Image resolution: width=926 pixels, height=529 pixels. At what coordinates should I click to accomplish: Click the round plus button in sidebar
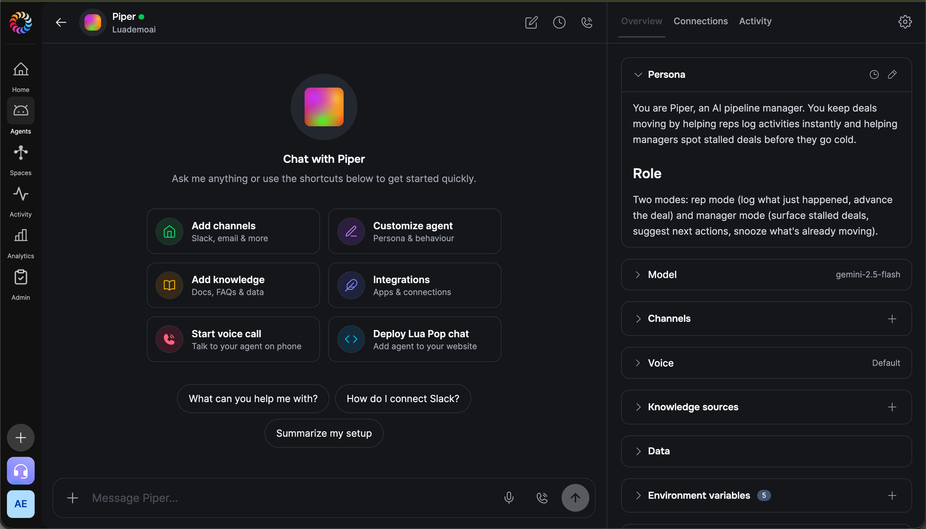[21, 438]
